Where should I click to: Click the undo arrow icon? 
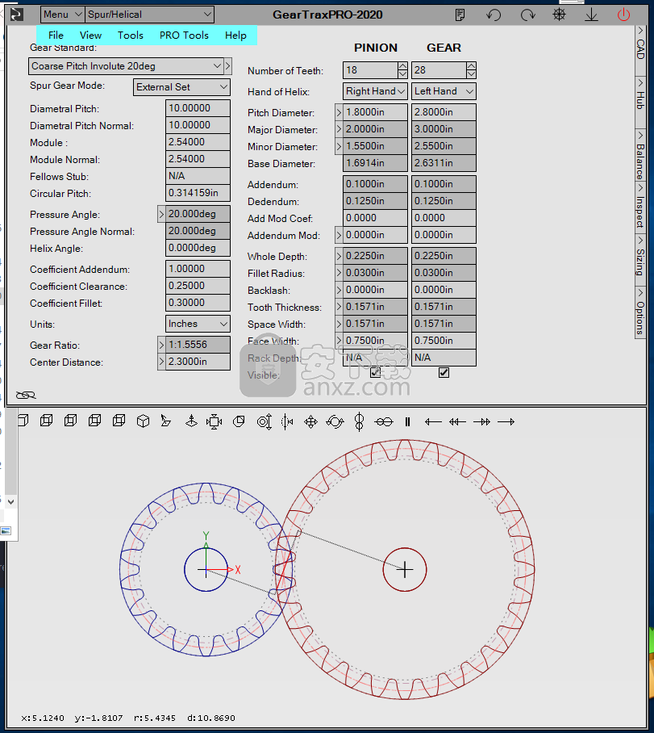494,15
